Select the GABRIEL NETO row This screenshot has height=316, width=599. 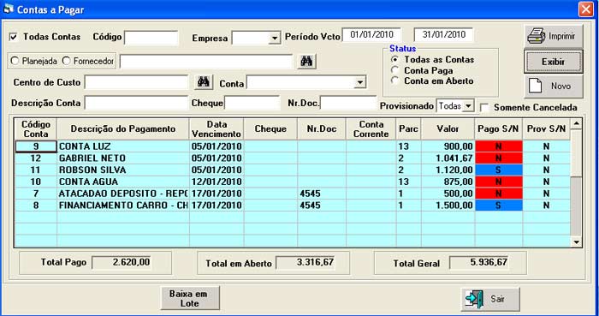click(x=293, y=158)
